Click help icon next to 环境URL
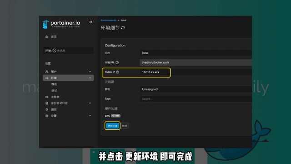This screenshot has height=164, width=291. (117, 62)
